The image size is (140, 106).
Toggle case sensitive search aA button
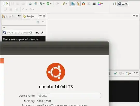tap(37, 33)
